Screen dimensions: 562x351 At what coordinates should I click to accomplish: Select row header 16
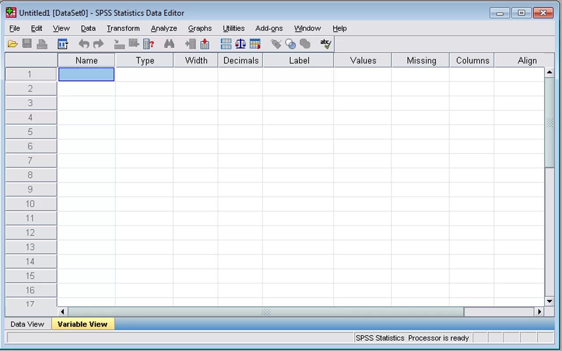(31, 290)
